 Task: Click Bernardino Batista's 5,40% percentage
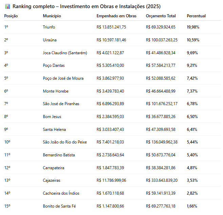192,155
